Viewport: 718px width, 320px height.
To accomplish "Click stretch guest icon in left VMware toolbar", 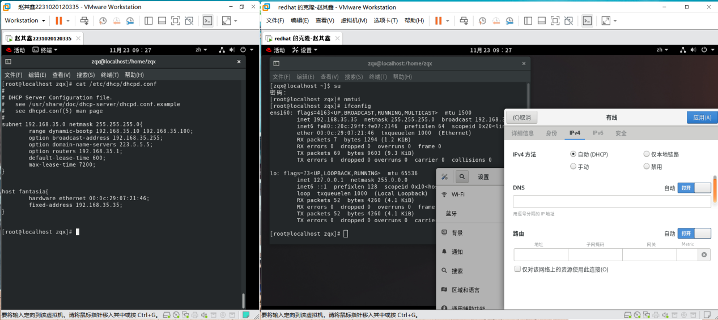I will [226, 20].
